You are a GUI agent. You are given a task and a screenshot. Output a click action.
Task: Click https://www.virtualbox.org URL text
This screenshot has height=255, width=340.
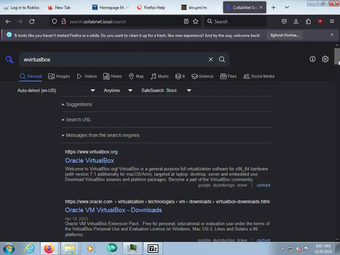coord(91,152)
